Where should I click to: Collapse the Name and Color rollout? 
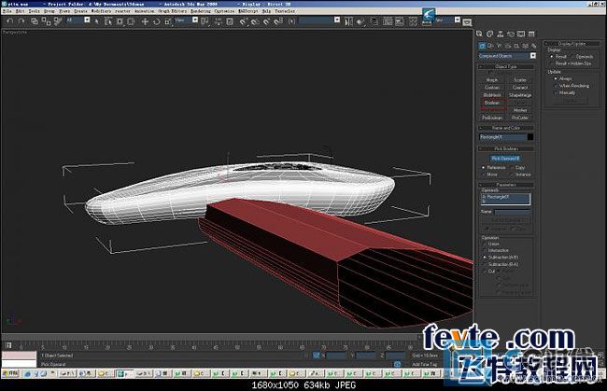(x=506, y=128)
